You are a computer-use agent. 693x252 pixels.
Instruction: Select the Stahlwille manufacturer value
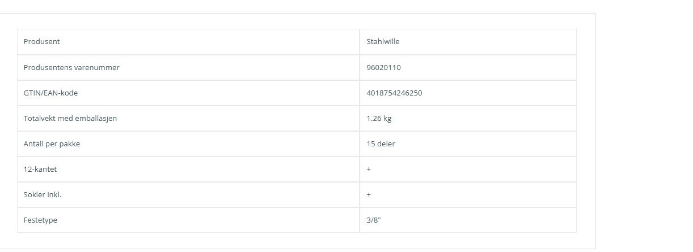pos(383,42)
